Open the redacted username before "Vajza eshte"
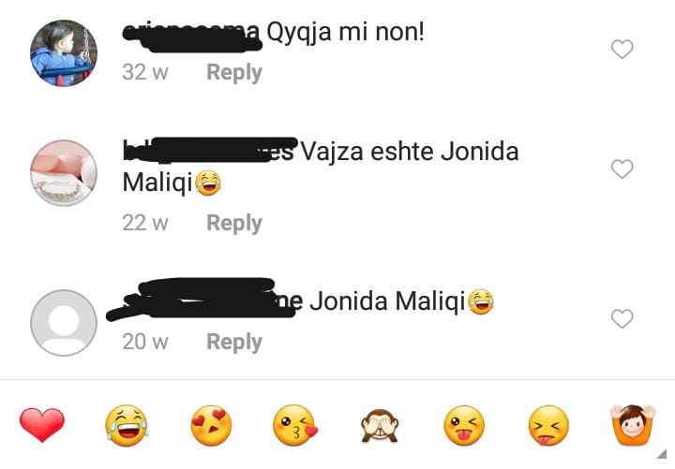Image resolution: width=675 pixels, height=469 pixels. click(x=210, y=151)
